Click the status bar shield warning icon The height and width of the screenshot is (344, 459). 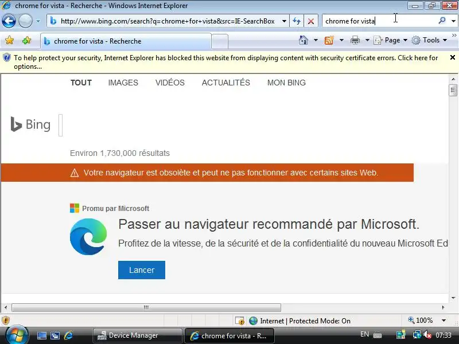[x=6, y=320]
